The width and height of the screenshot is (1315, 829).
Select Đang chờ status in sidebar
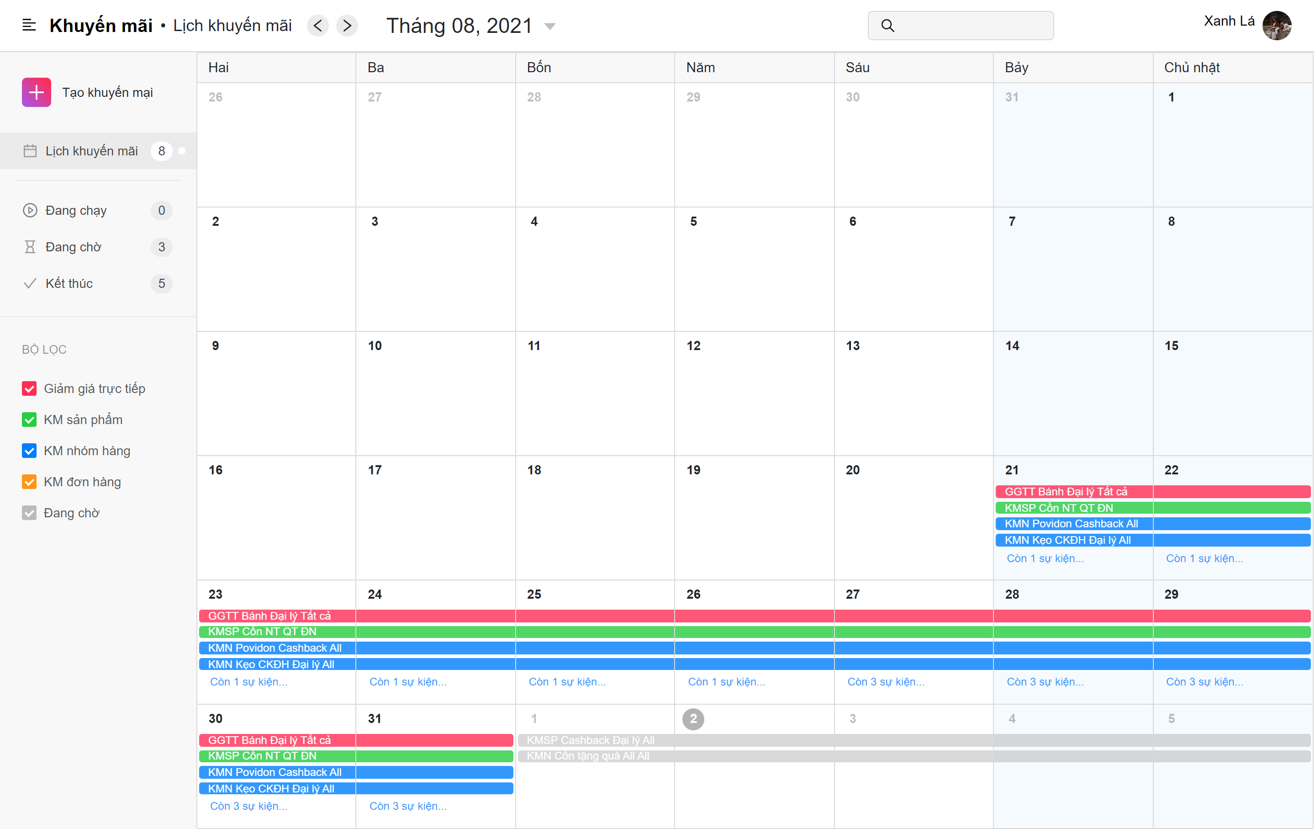(x=73, y=247)
